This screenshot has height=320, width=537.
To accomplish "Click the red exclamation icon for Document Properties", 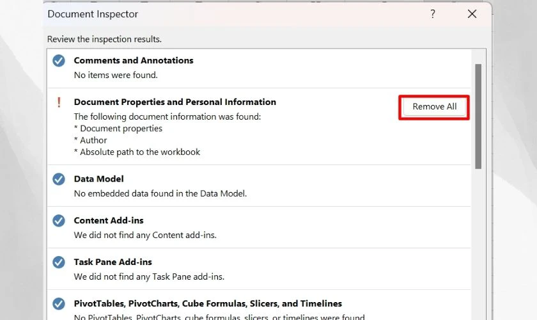I will (x=59, y=102).
